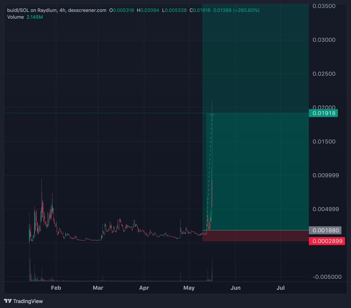Click the Feb label on time axis
This screenshot has height=308, width=351.
56,288
